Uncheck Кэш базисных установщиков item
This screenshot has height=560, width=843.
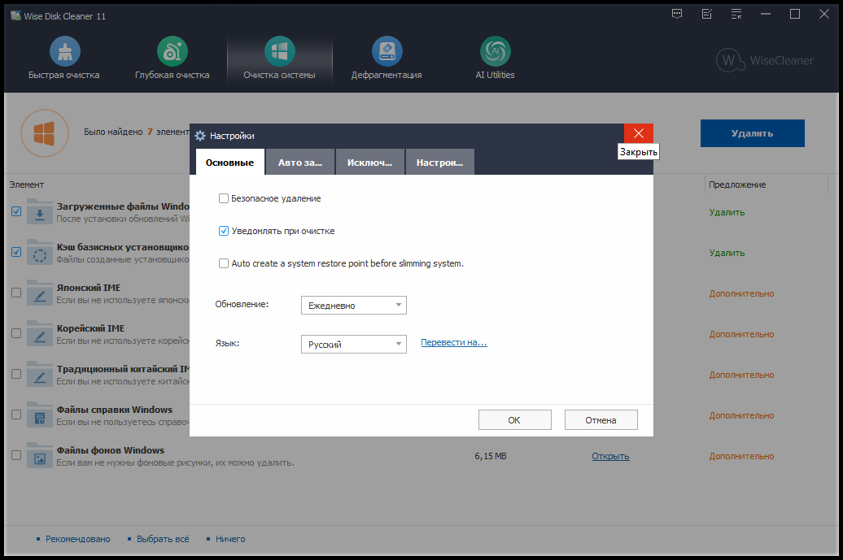(16, 252)
